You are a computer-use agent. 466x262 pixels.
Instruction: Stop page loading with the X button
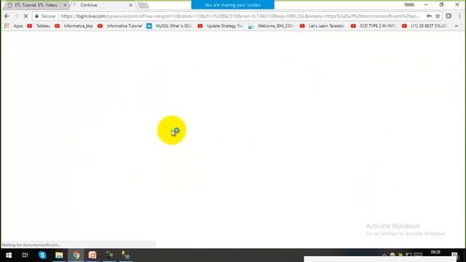click(25, 16)
